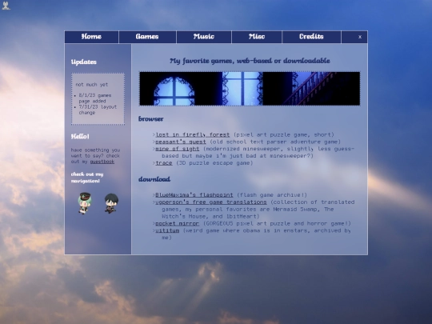Viewport: 432px width, 324px height.
Task: Follow the mine of sight link
Action: coord(177,149)
